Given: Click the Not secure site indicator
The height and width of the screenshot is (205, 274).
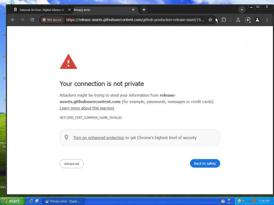Looking at the screenshot, I should 52,20.
